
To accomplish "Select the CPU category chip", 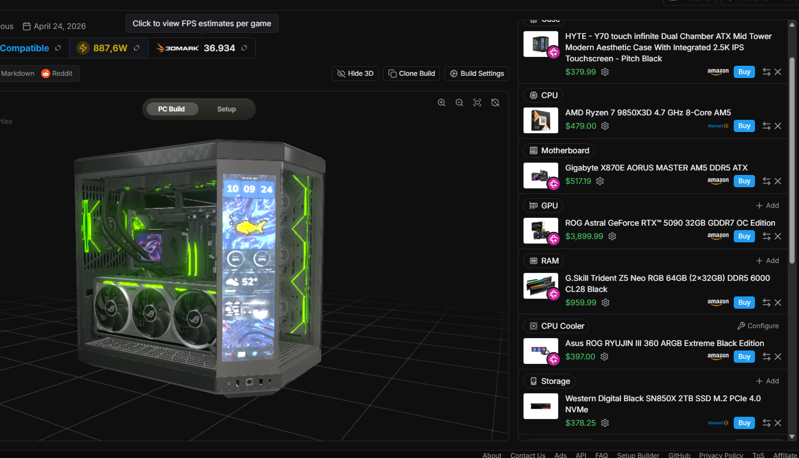I will pos(543,95).
